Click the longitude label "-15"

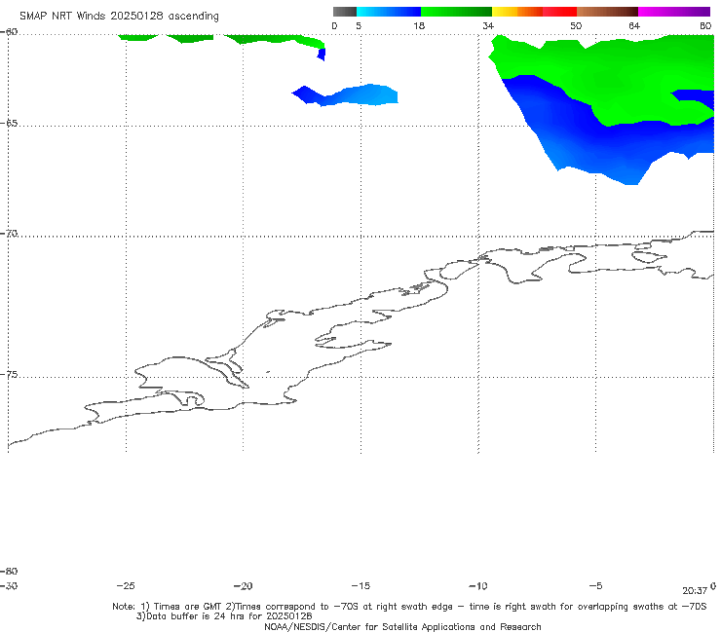coord(360,586)
